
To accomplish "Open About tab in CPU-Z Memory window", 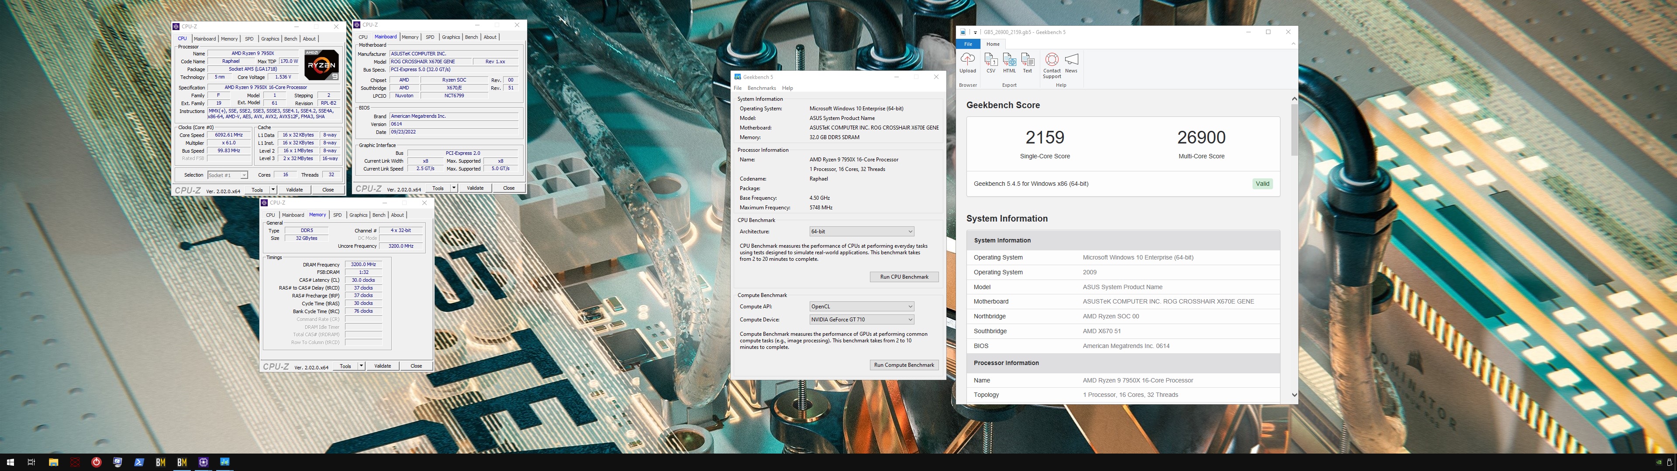I will point(397,215).
